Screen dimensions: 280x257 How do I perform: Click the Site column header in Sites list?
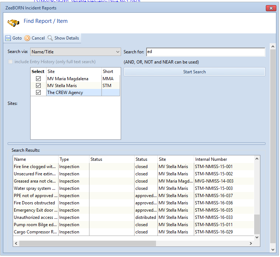74,72
